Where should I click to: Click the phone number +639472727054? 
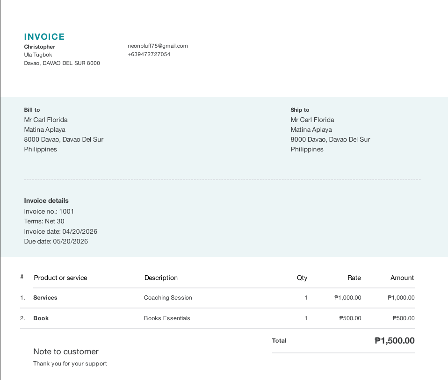[x=149, y=54]
